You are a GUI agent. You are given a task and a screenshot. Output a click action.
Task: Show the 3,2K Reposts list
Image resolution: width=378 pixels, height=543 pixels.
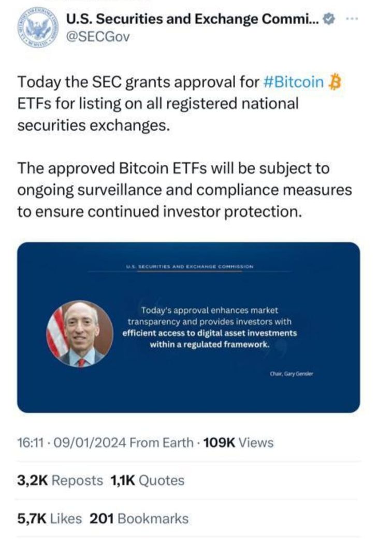point(60,480)
